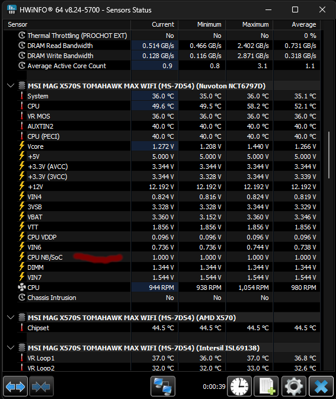Click the 2.871 GB/s maximum value
The width and height of the screenshot is (336, 399).
253,56
